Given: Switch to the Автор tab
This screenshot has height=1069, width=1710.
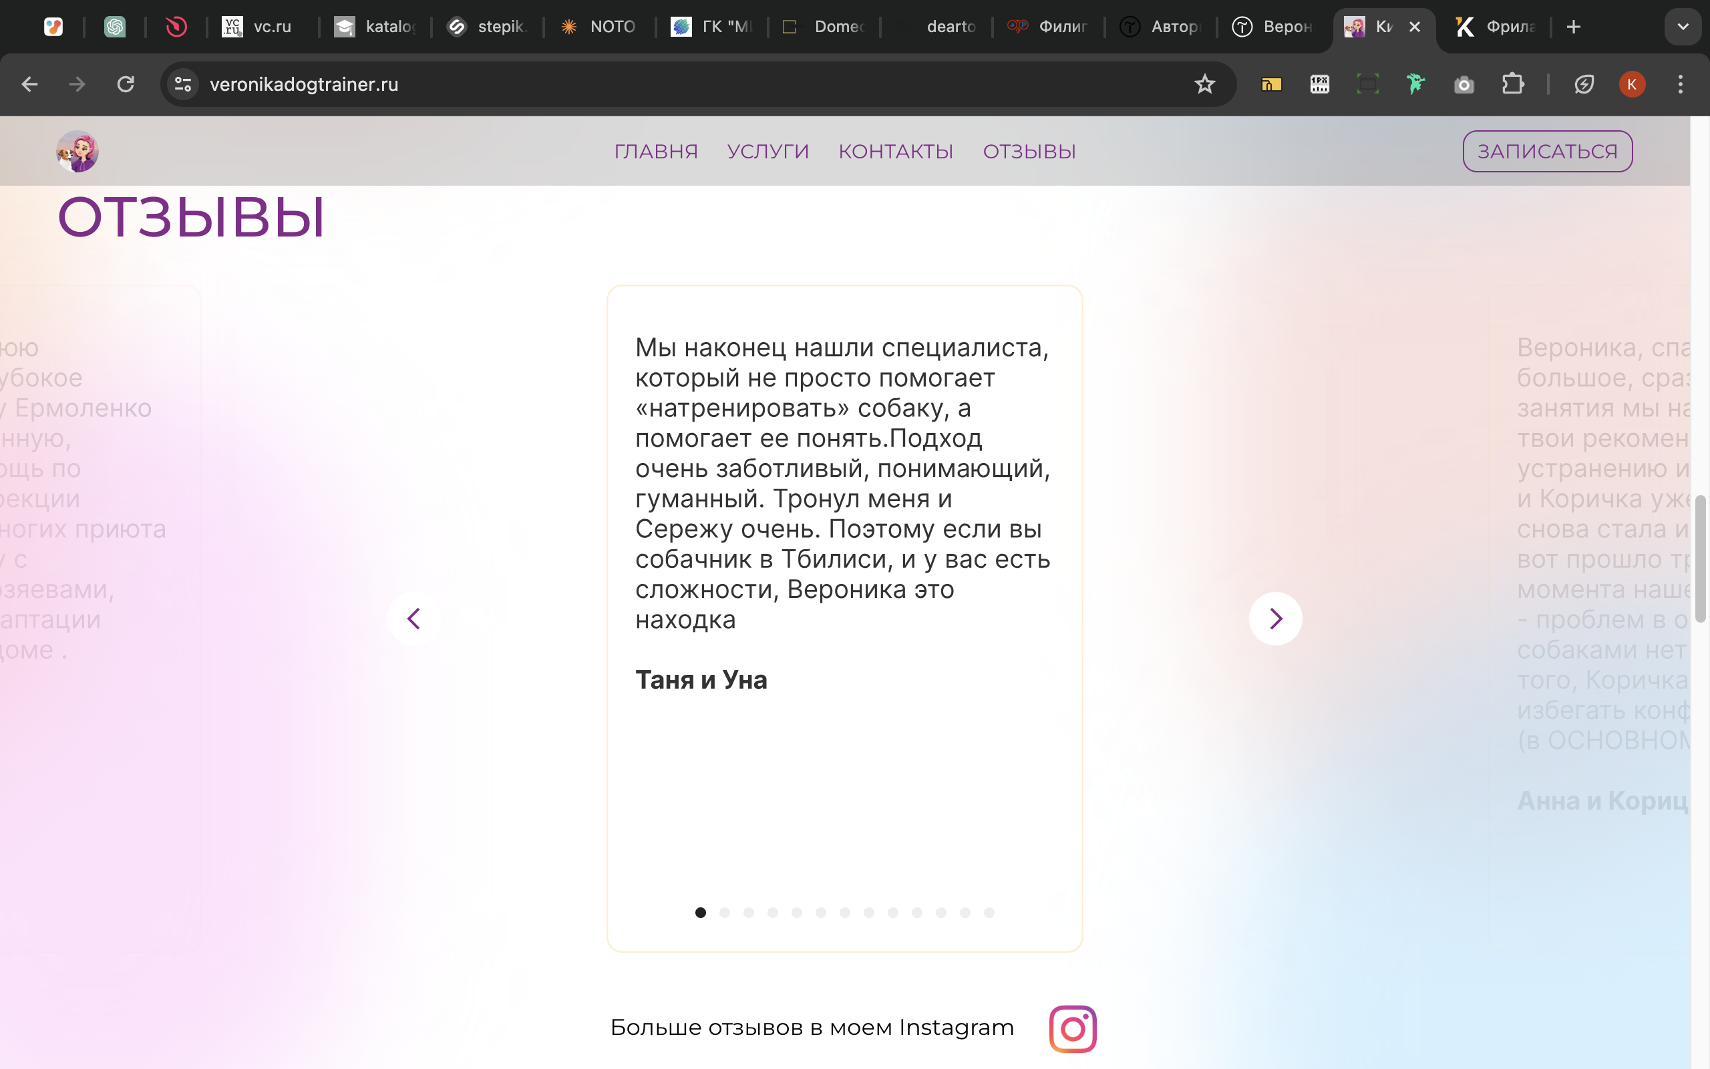Looking at the screenshot, I should point(1161,27).
